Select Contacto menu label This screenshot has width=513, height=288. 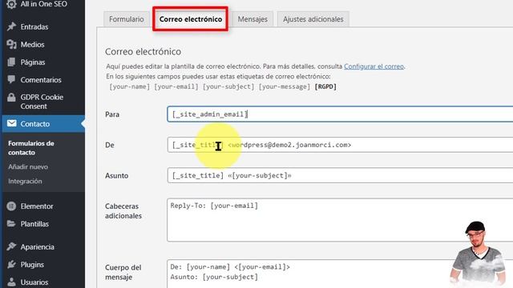34,124
